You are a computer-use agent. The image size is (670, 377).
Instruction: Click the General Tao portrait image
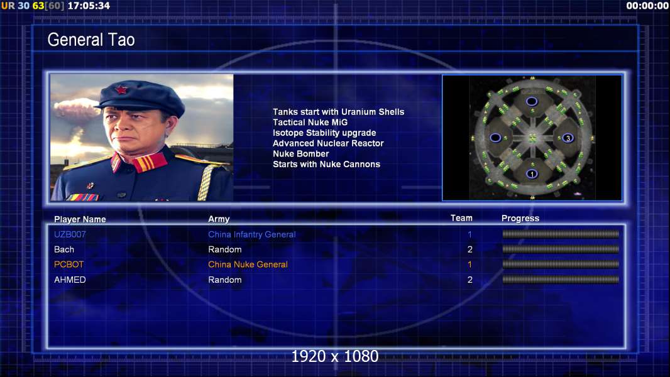pos(142,138)
